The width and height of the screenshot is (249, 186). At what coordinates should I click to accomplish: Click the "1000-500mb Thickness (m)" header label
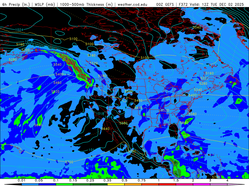(x=86, y=4)
